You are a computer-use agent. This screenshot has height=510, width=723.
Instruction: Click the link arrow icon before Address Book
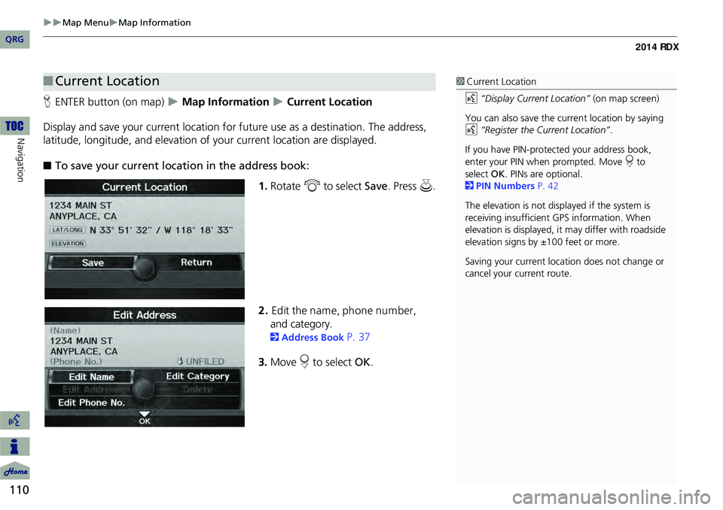click(x=274, y=337)
